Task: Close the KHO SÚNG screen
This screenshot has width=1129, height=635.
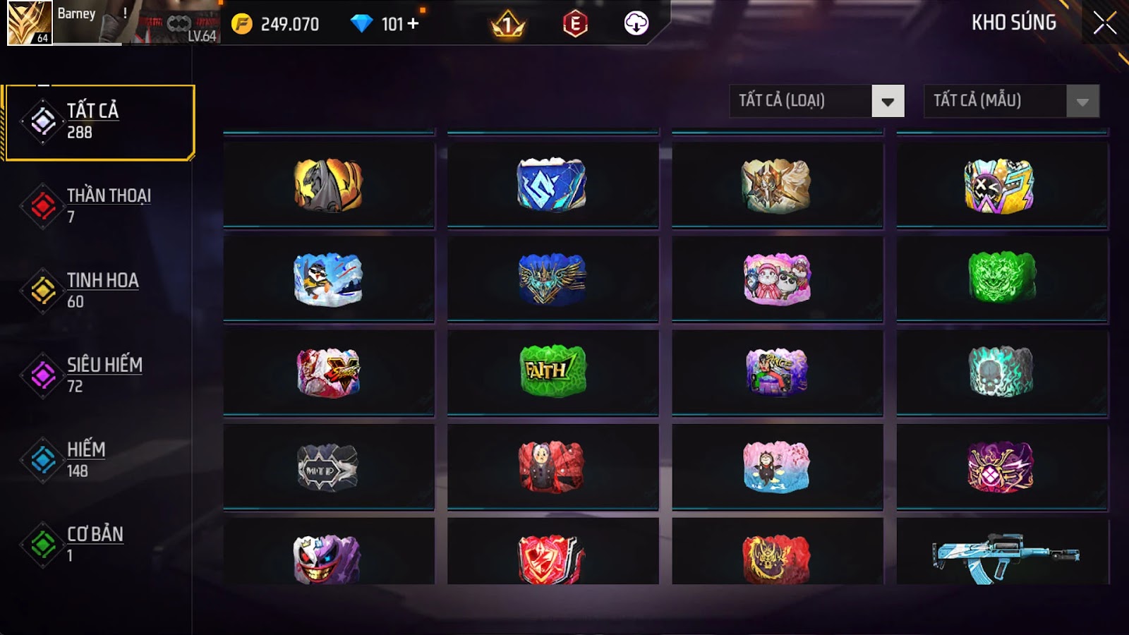Action: (x=1105, y=23)
